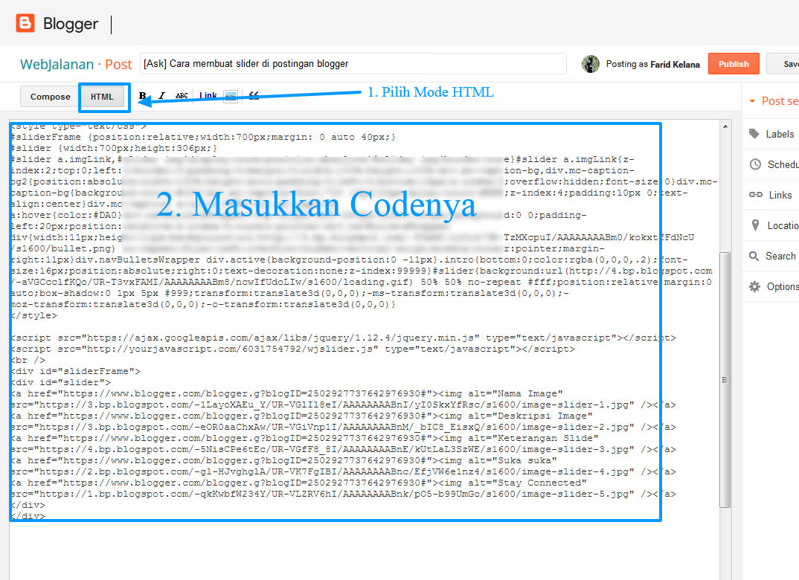Click the Links chain icon in sidebar
799x580 pixels.
pyautogui.click(x=755, y=195)
